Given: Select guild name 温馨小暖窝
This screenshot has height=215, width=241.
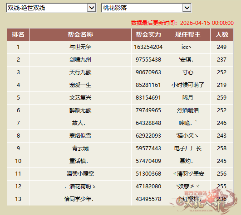Looking at the screenshot, I should [x=80, y=174].
